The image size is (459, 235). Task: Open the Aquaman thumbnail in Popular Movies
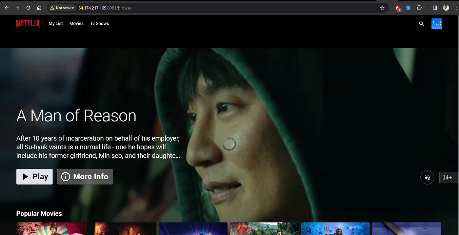[x=335, y=229]
